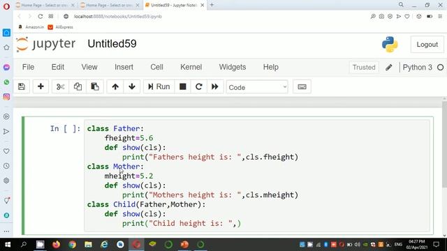Open history clock in Opera sidebar

point(6,166)
